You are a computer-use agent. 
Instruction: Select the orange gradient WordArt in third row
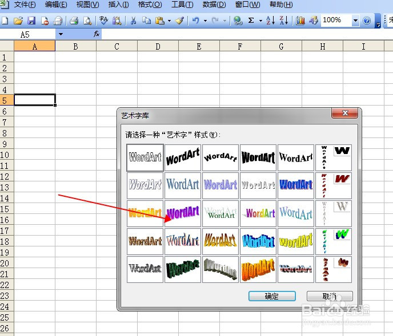pos(145,213)
